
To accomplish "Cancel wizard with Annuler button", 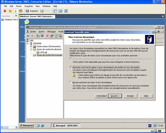I will (130, 96).
